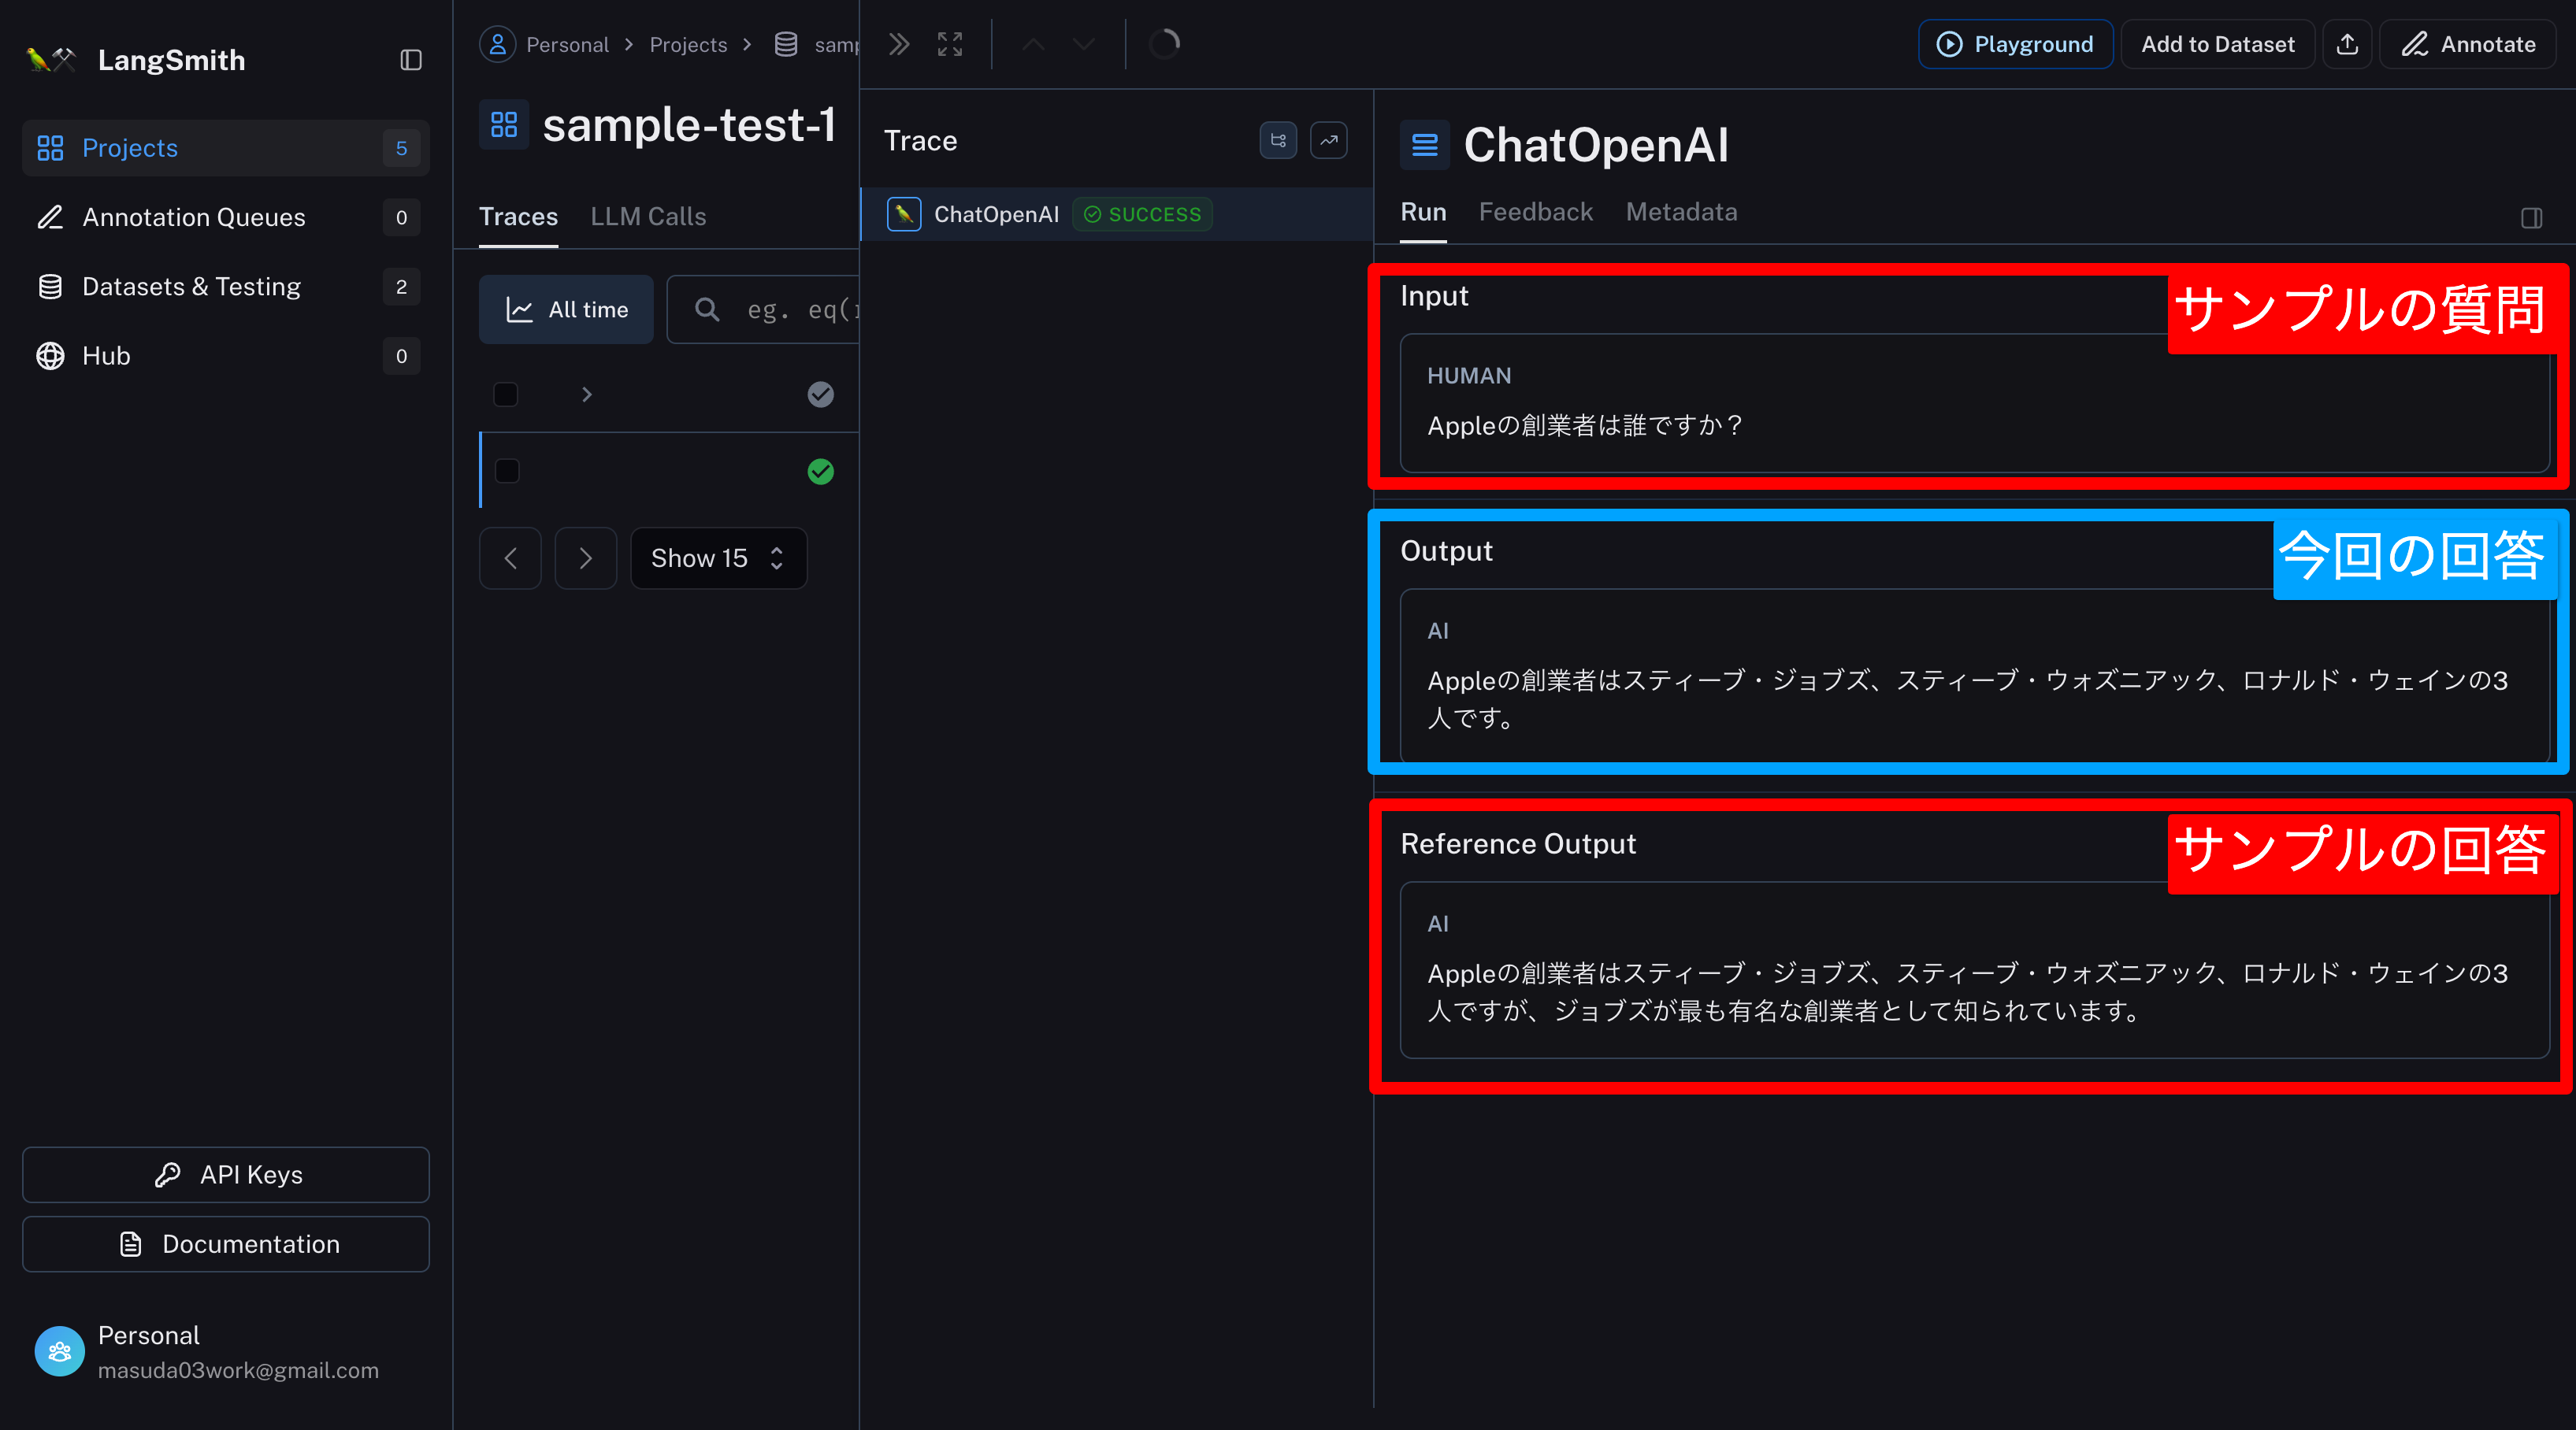Click the Personal user breadcrumb icon
Image resolution: width=2576 pixels, height=1430 pixels.
497,44
